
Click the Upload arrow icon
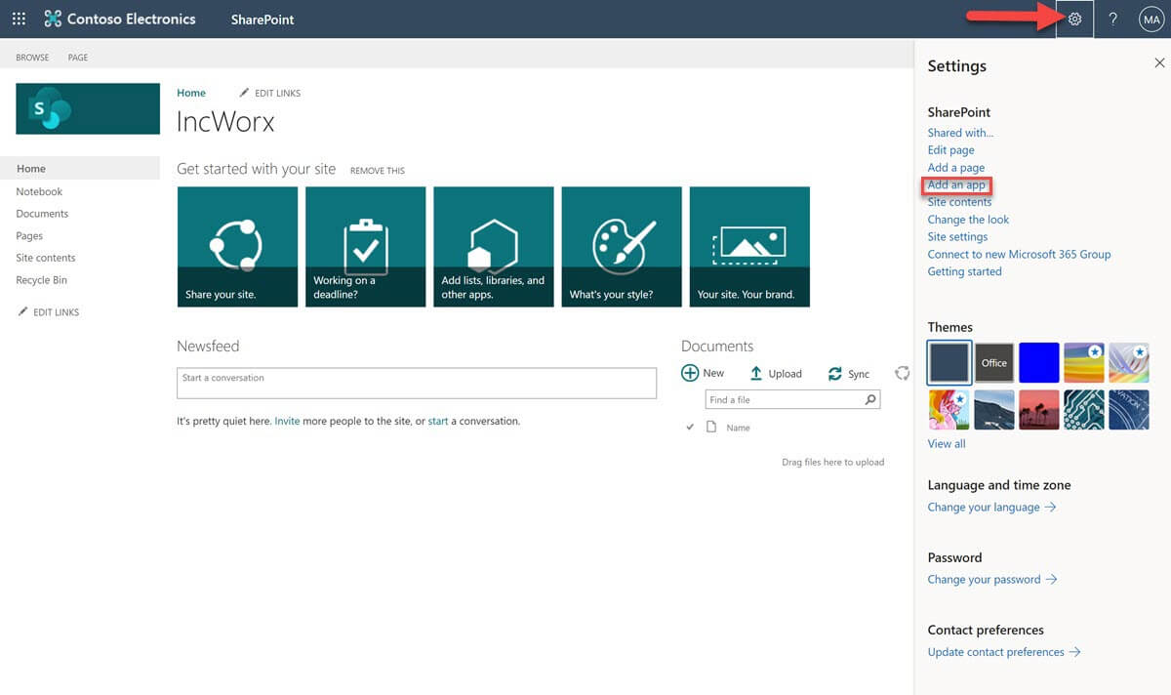tap(756, 373)
